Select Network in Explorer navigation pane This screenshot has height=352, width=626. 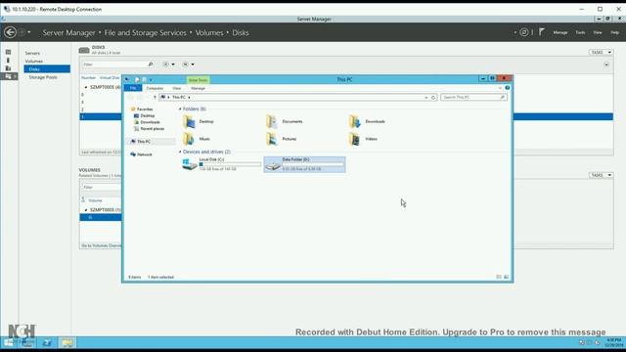[141, 154]
